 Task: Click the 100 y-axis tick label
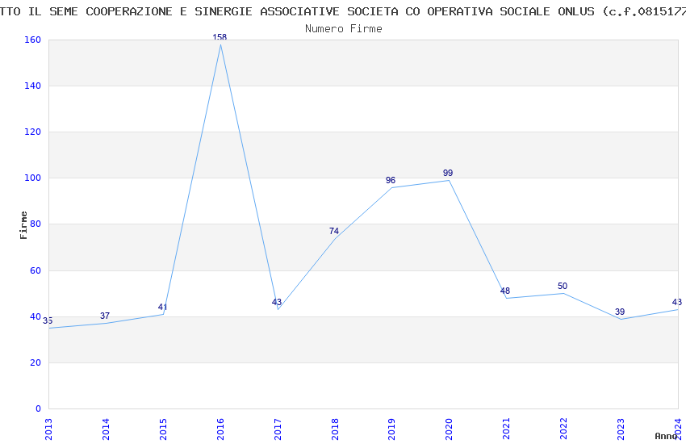pyautogui.click(x=32, y=178)
